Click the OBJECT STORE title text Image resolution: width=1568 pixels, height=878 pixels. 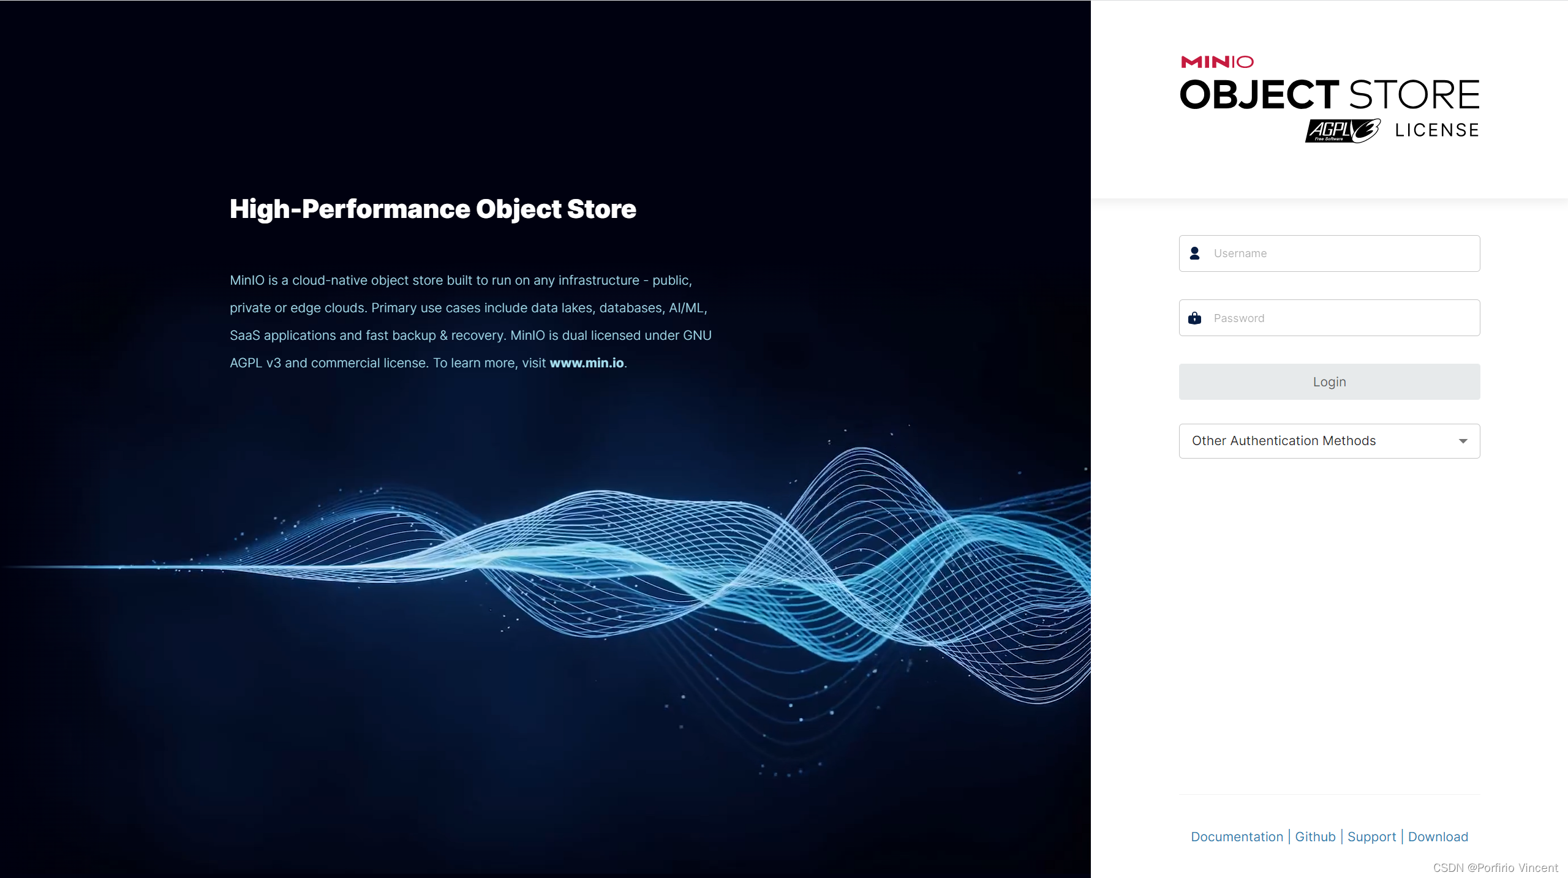click(x=1329, y=95)
